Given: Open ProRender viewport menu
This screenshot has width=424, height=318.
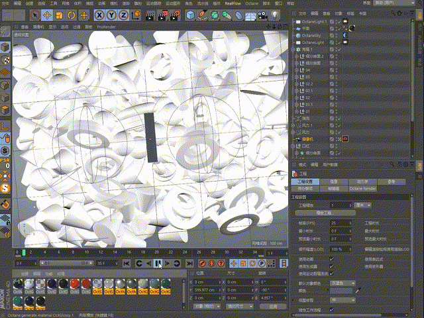Looking at the screenshot, I should pyautogui.click(x=106, y=26).
